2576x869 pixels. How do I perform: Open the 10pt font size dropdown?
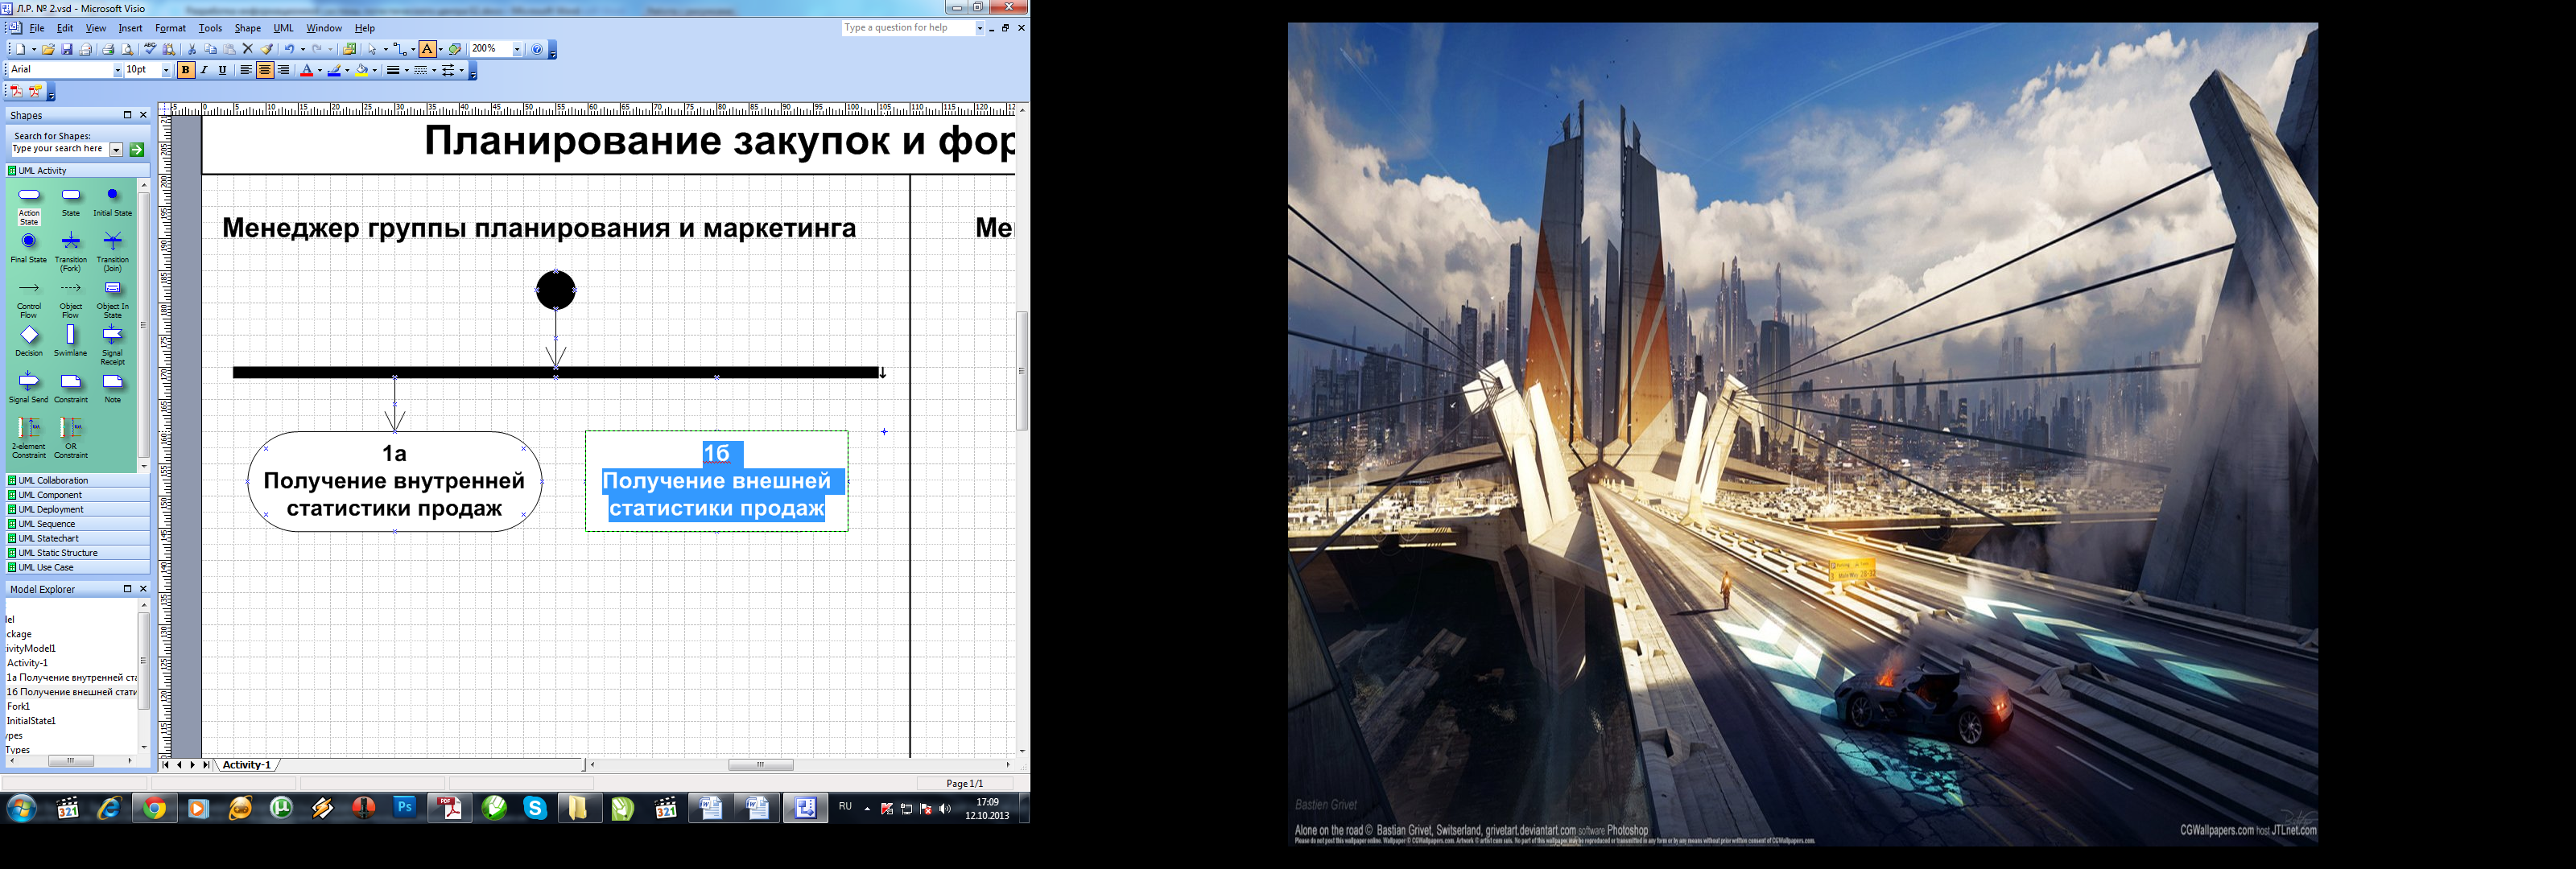pyautogui.click(x=166, y=70)
